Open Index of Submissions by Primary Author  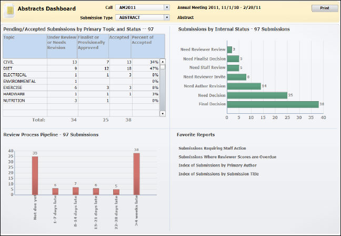tap(218, 165)
